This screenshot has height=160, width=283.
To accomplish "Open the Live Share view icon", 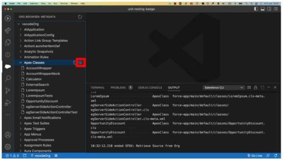I will click(8, 30).
